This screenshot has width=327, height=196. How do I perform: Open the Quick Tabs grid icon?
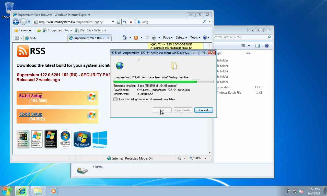click(x=17, y=38)
